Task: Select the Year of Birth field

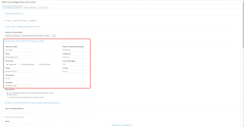Action: [76, 64]
